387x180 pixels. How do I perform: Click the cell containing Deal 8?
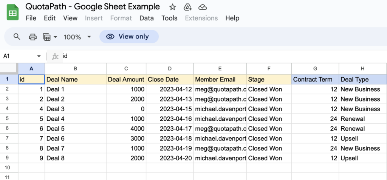[76, 158]
